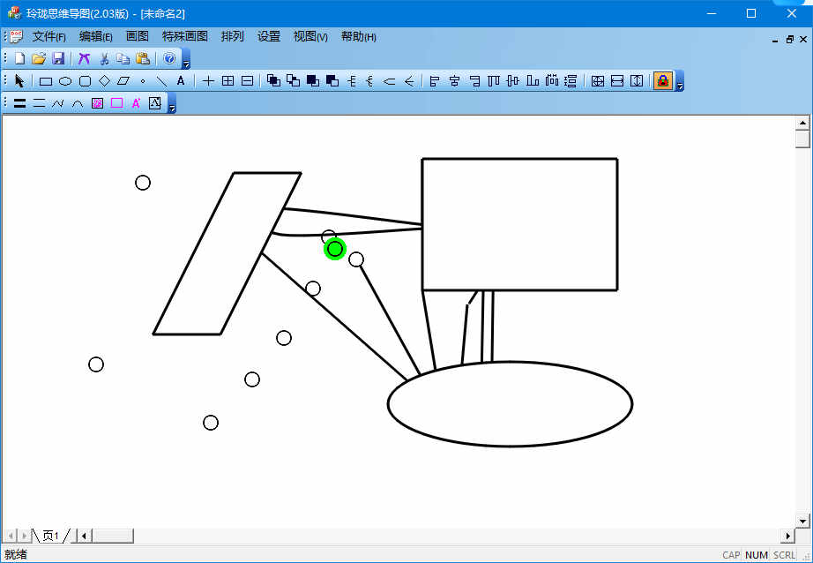Select the ellipse shape tool
813x563 pixels.
[x=65, y=81]
